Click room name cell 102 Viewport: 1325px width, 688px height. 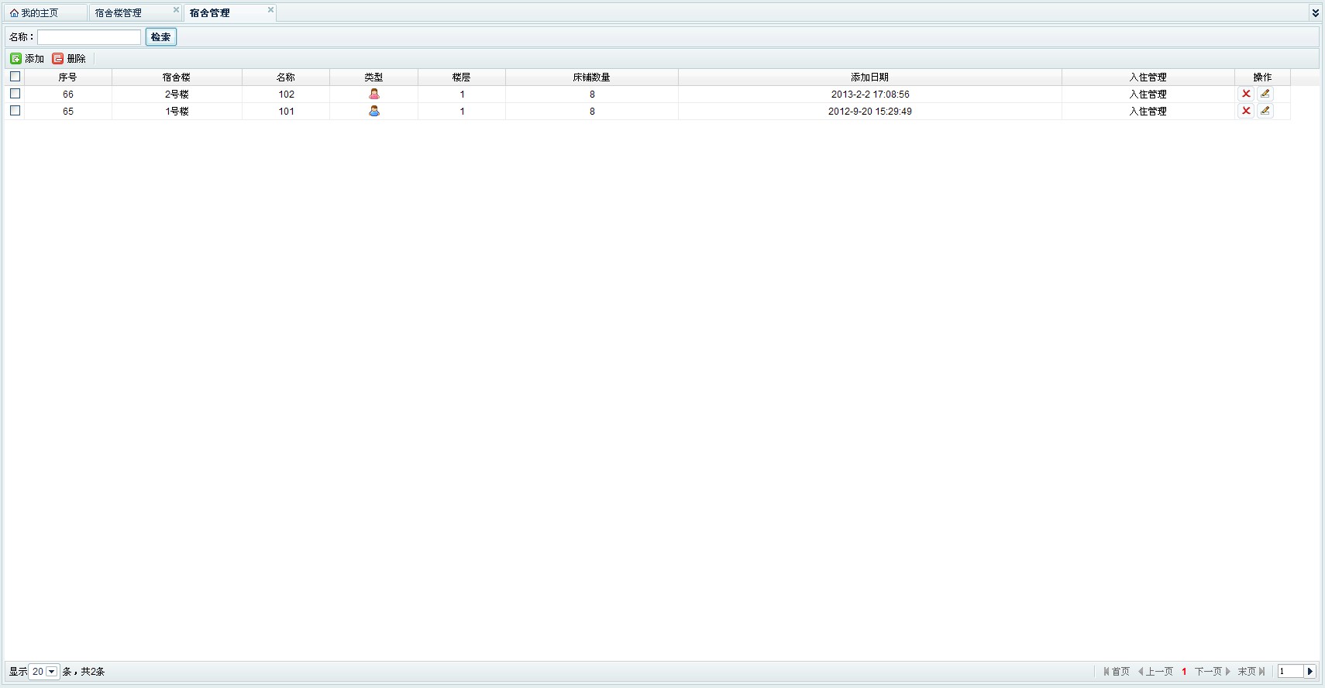tap(286, 95)
